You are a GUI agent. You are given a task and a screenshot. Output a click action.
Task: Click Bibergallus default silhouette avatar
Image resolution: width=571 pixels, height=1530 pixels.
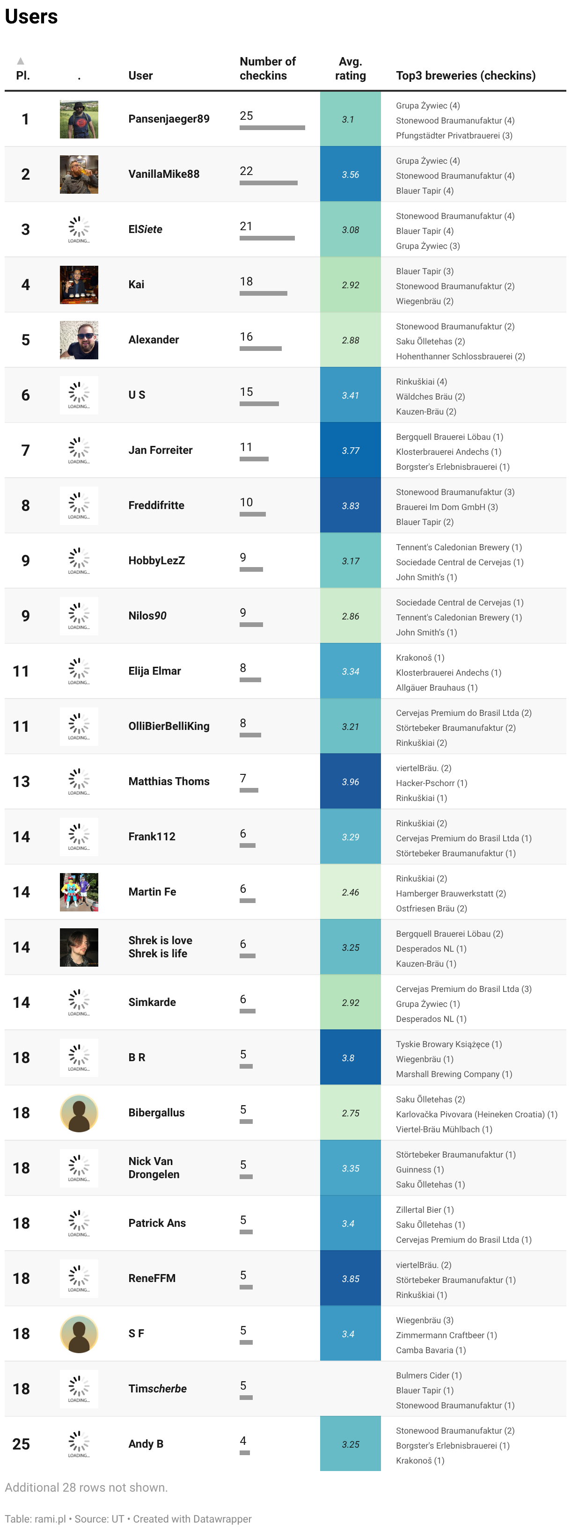tap(79, 1113)
